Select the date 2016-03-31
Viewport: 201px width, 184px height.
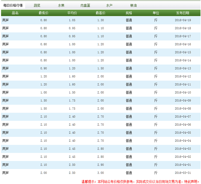point(183,173)
